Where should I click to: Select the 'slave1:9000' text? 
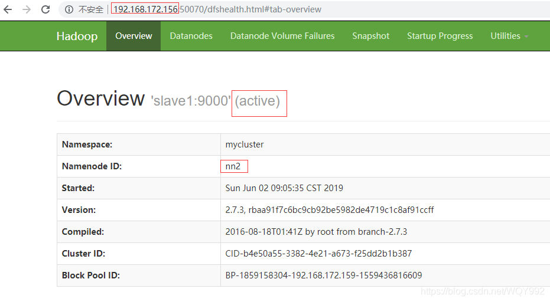tap(191, 101)
